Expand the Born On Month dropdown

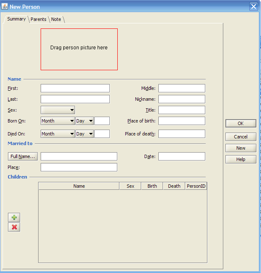pos(58,121)
